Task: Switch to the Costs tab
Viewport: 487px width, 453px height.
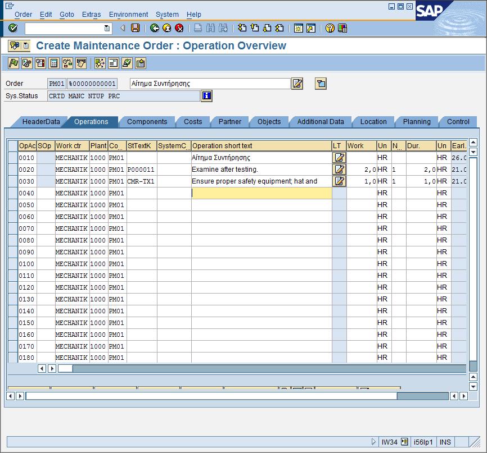Action: tap(193, 122)
